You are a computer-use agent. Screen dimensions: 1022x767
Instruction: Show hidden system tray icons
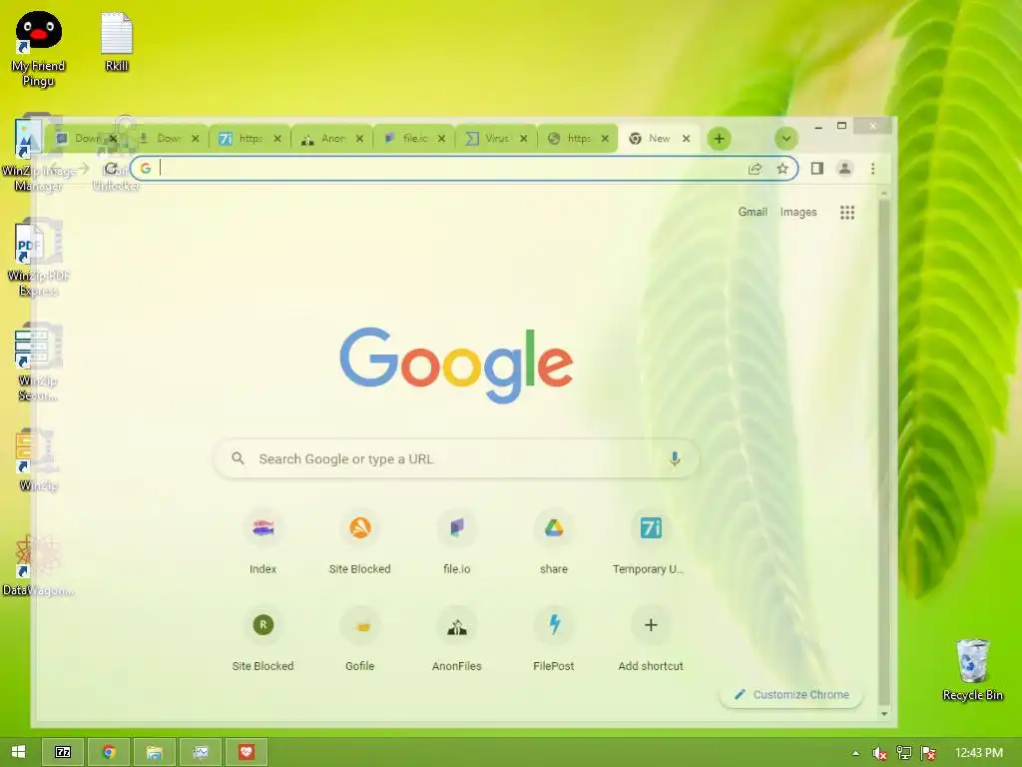tap(855, 753)
